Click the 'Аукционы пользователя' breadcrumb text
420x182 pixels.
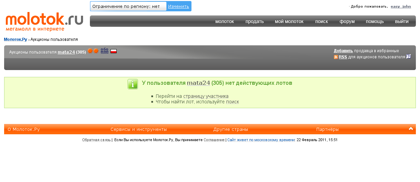tap(54, 39)
